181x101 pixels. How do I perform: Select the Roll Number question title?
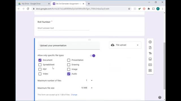tap(44, 22)
